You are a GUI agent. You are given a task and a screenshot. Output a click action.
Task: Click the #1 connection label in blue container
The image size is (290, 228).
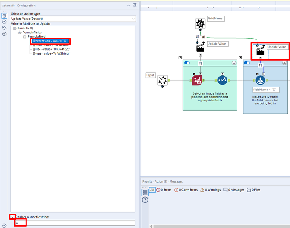(x=260, y=65)
